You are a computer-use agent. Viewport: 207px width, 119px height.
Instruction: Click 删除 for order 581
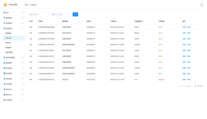[189, 74]
